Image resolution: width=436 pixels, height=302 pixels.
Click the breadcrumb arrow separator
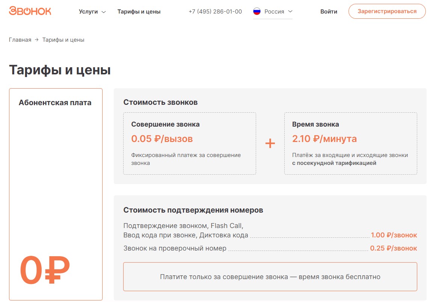(37, 40)
